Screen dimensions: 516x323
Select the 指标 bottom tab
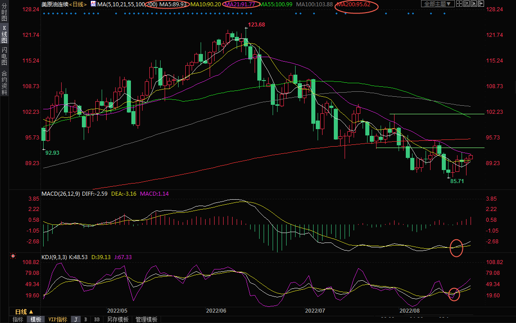(x=18, y=319)
